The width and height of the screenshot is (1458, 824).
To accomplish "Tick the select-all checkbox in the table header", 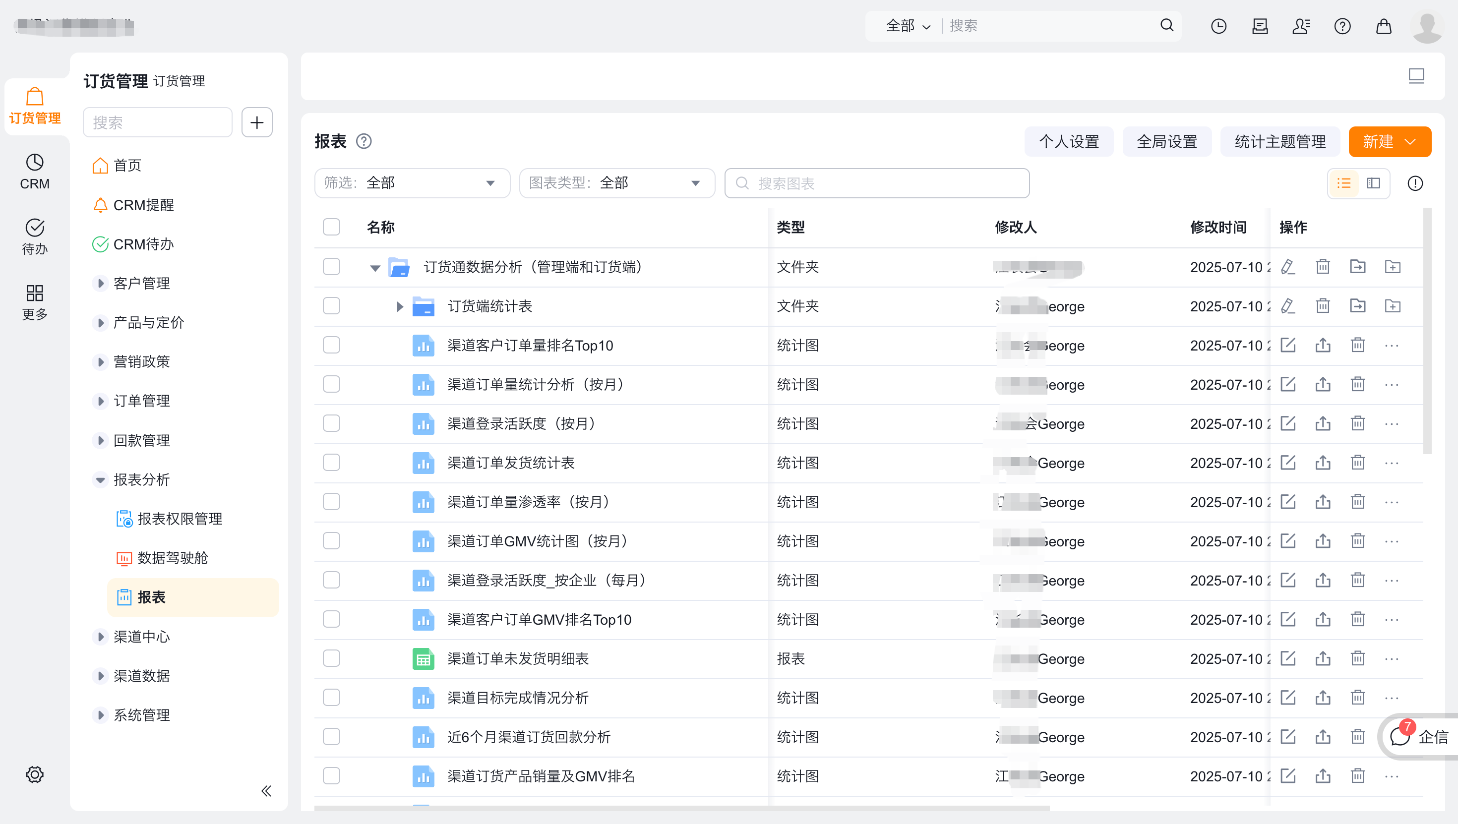I will [332, 227].
